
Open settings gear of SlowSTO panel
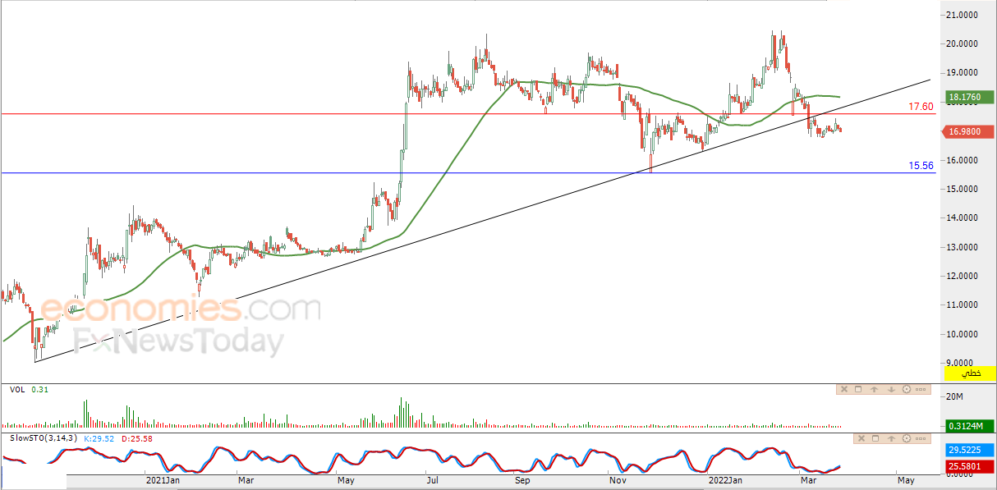coord(907,438)
